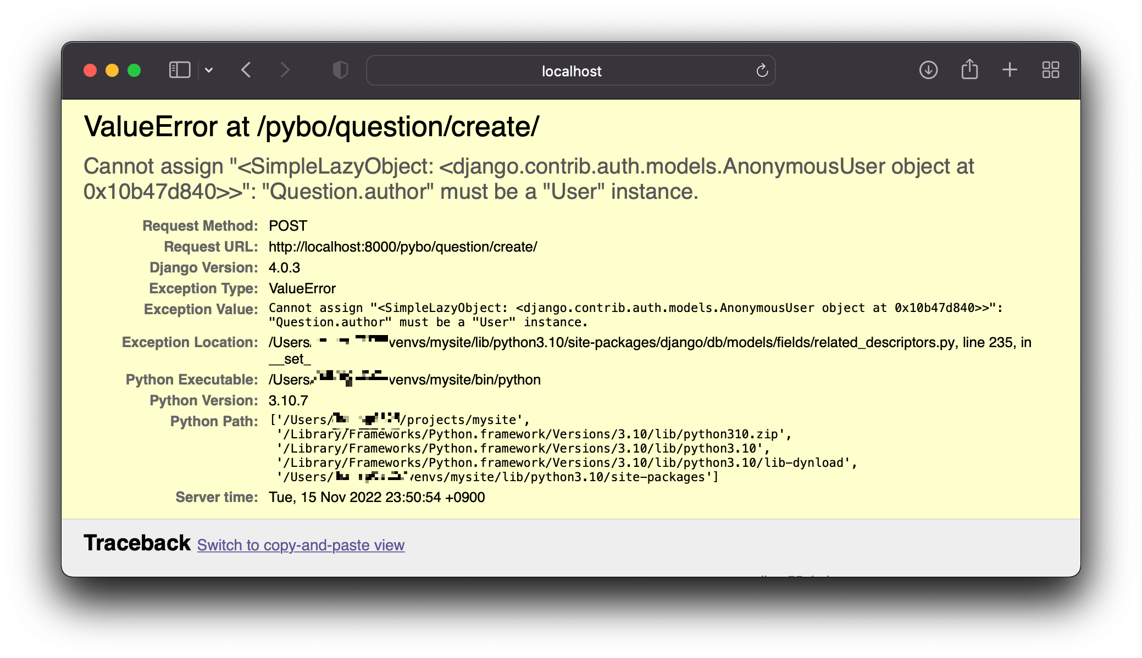This screenshot has width=1142, height=658.
Task: Go forward to next page
Action: pos(285,70)
